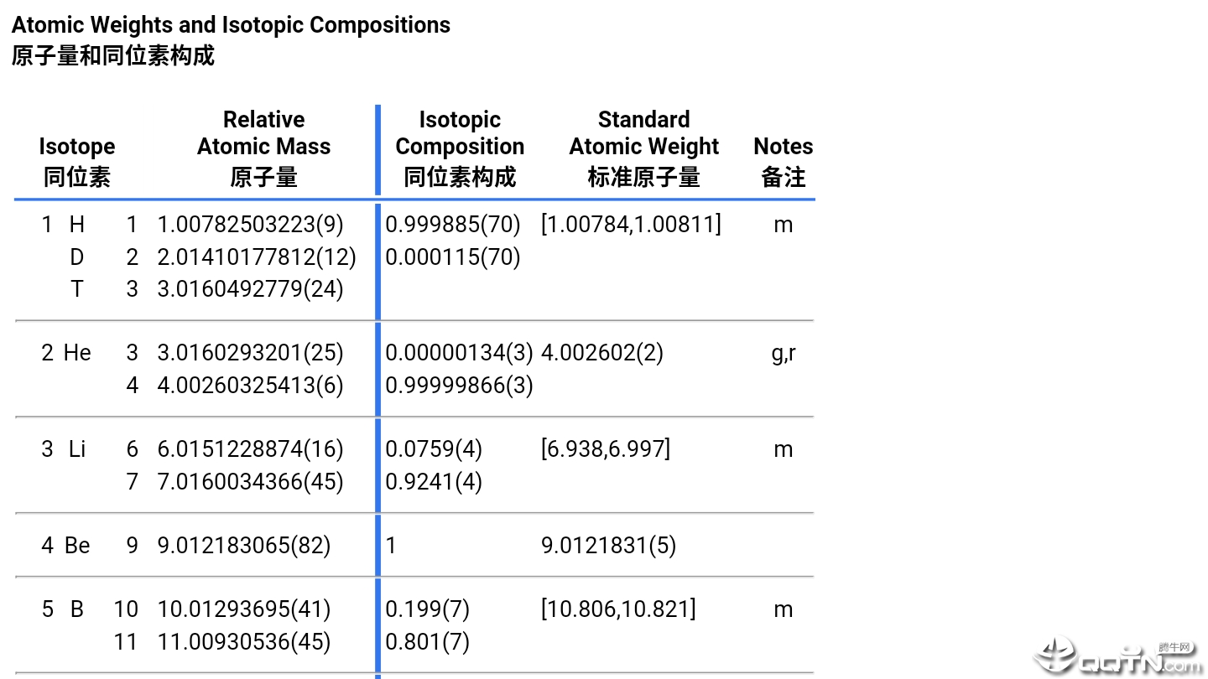Select the tritium symbol T
The height and width of the screenshot is (679, 1208).
(x=77, y=289)
